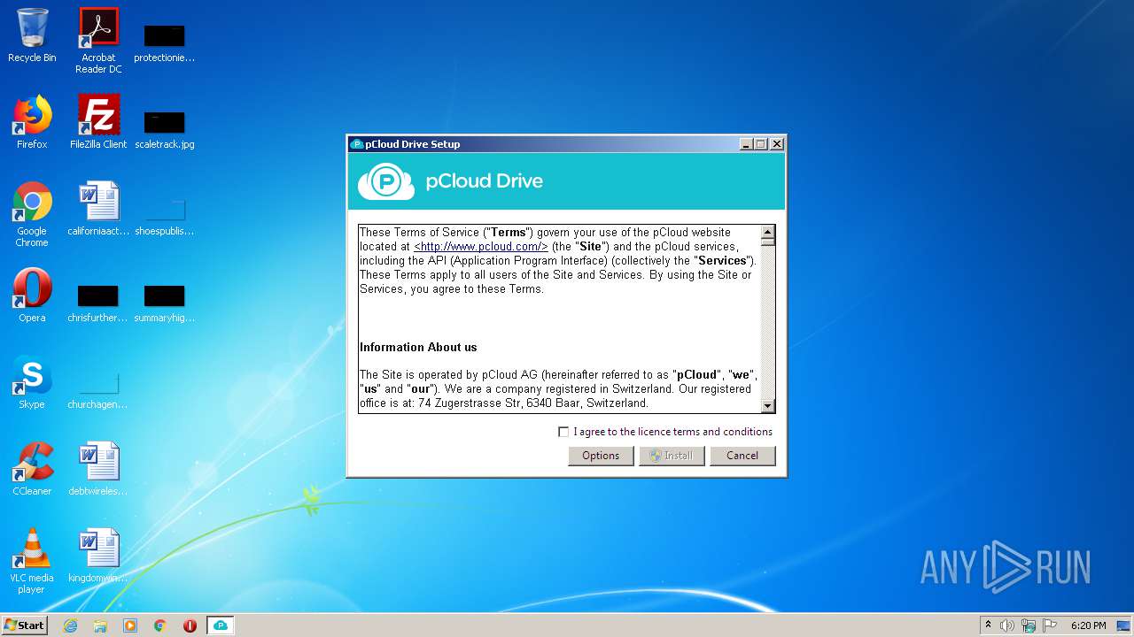Open the Recycle Bin desktop icon
1134x637 pixels.
pos(32,36)
